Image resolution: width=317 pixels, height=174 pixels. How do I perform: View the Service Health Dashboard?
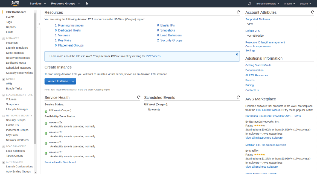click(60, 162)
